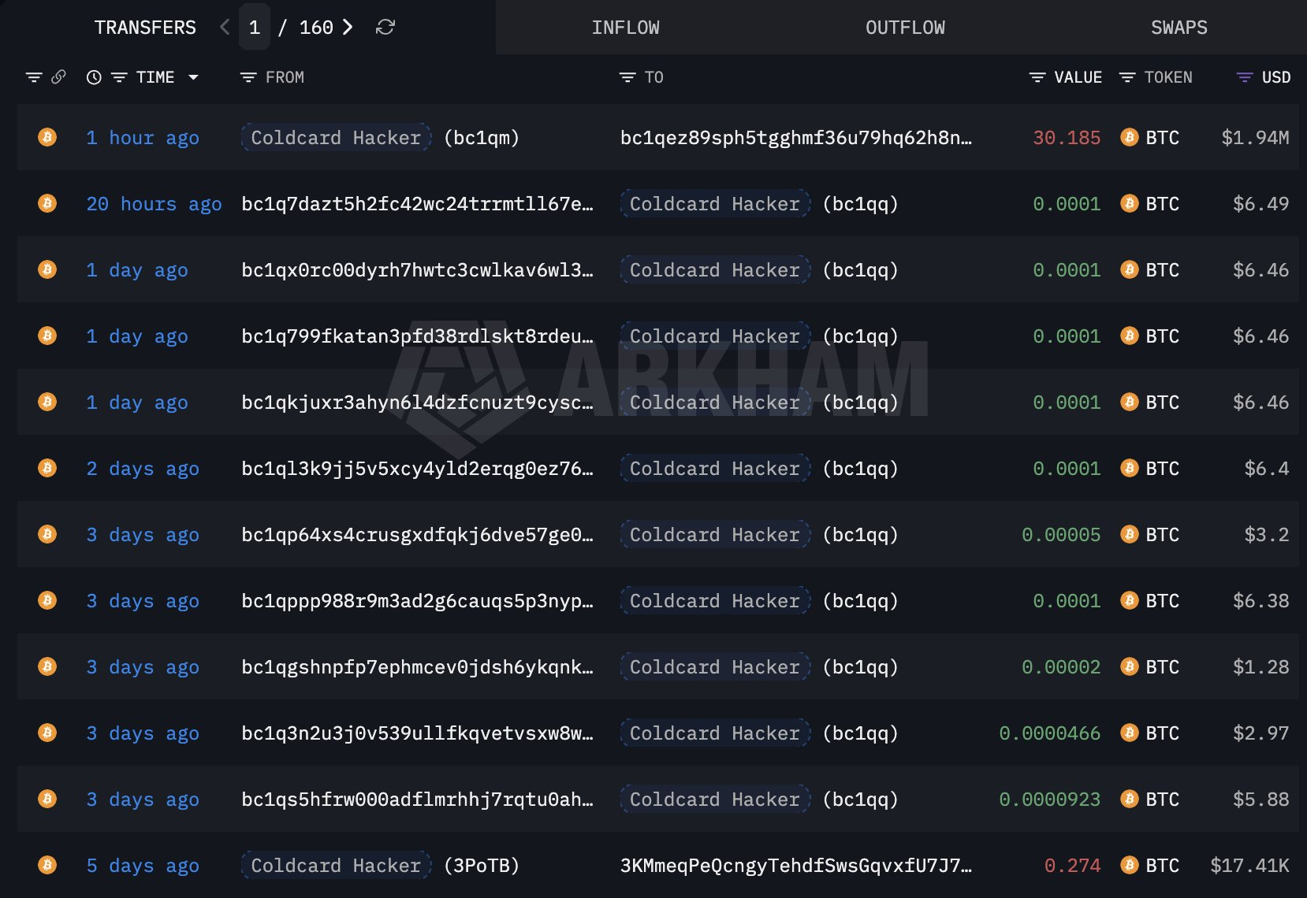This screenshot has height=898, width=1307.
Task: Click the clock icon beside TIME
Action: (x=94, y=77)
